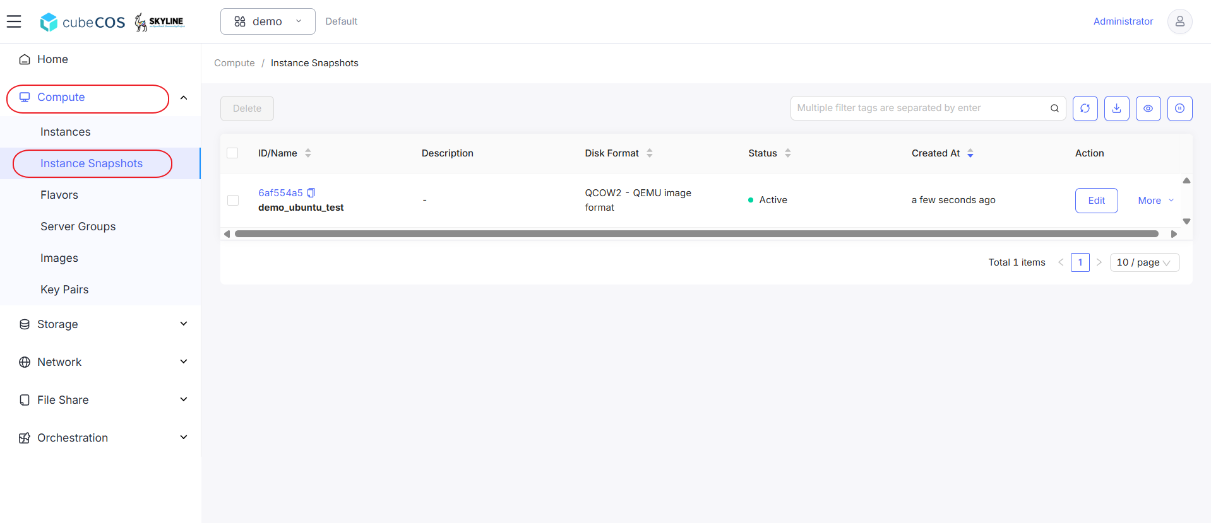
Task: Click the refresh table icon
Action: click(1085, 109)
